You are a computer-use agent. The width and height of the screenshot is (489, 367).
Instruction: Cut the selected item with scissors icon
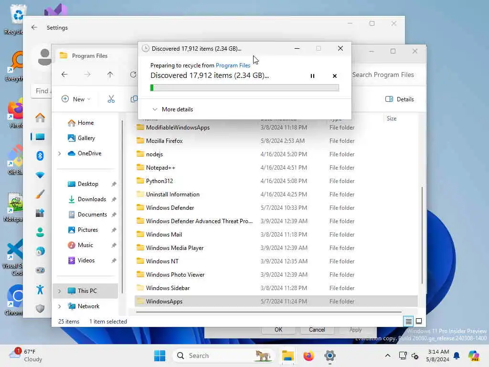[111, 99]
